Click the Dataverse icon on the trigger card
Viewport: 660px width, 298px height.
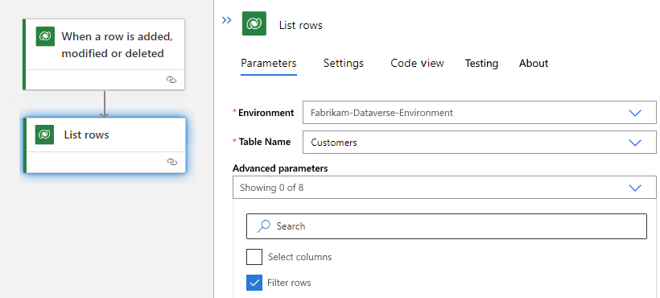tap(45, 36)
